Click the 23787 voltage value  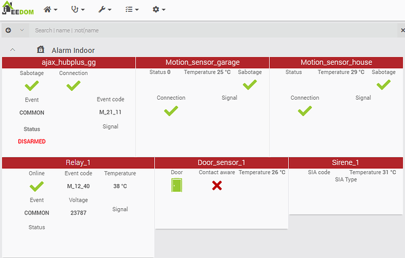78,213
